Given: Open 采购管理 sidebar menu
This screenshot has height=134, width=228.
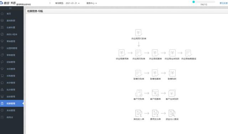Looking at the screenshot, I should (12, 76).
